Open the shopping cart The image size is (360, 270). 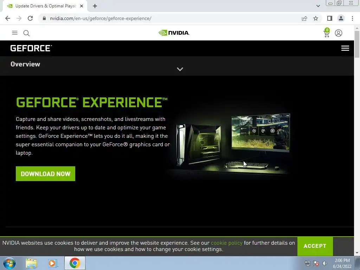pos(327,33)
